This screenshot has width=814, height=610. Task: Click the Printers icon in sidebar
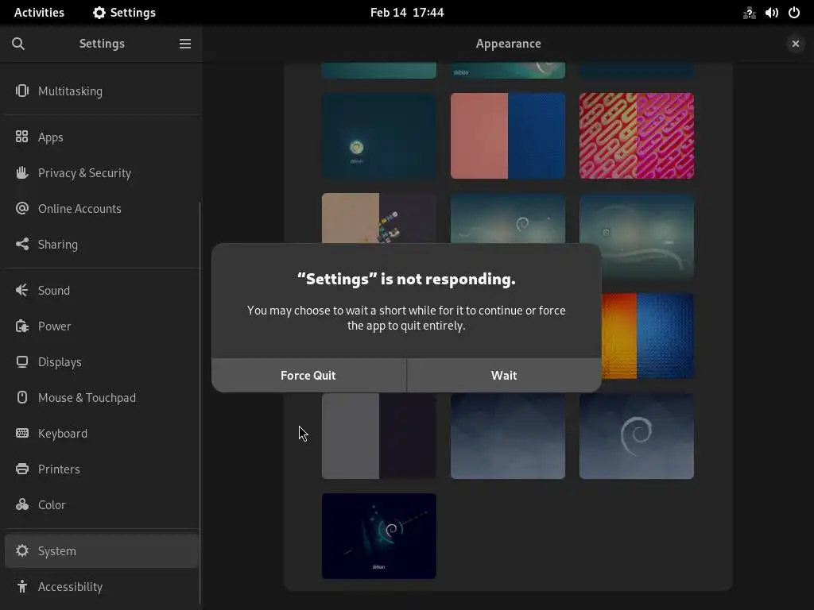[21, 469]
